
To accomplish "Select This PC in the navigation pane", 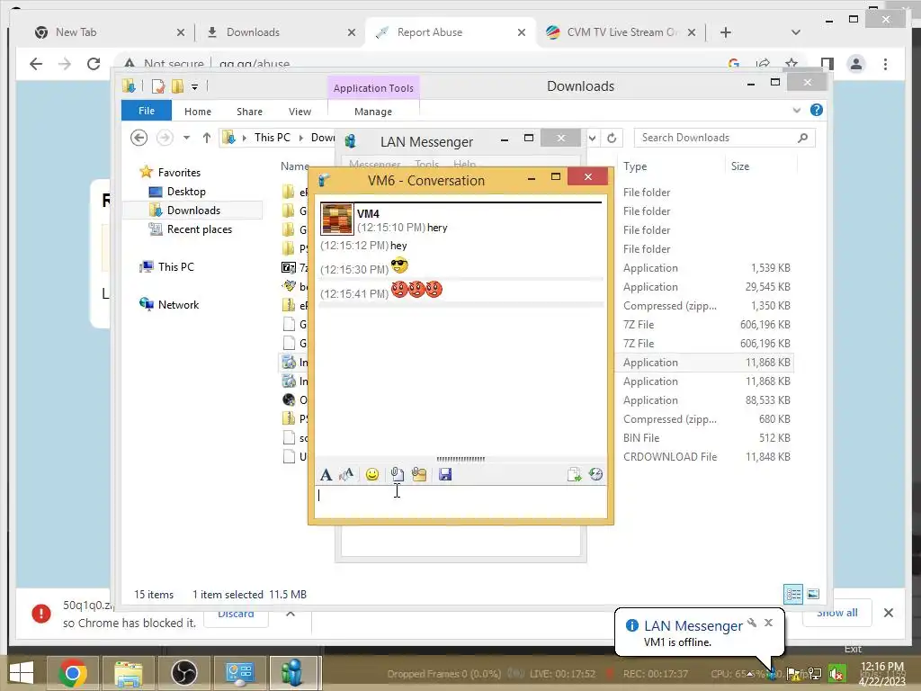I will click(175, 266).
